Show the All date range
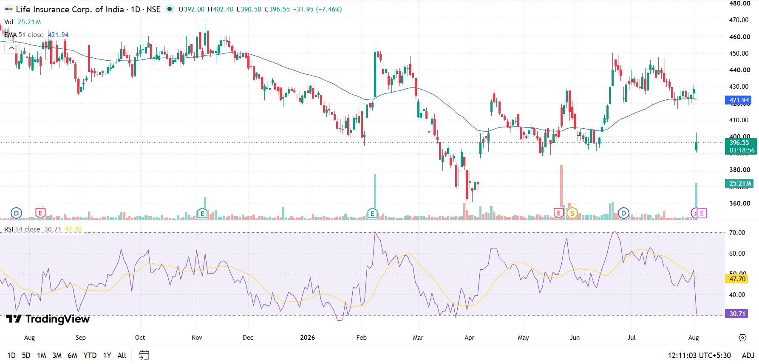759x364 pixels. (x=122, y=355)
